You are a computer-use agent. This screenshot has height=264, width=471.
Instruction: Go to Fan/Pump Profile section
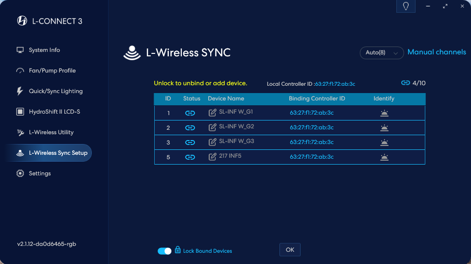52,71
